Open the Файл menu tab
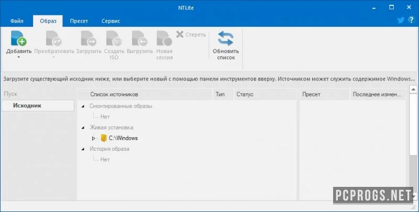Viewport: 419px width, 212px height. coord(17,21)
